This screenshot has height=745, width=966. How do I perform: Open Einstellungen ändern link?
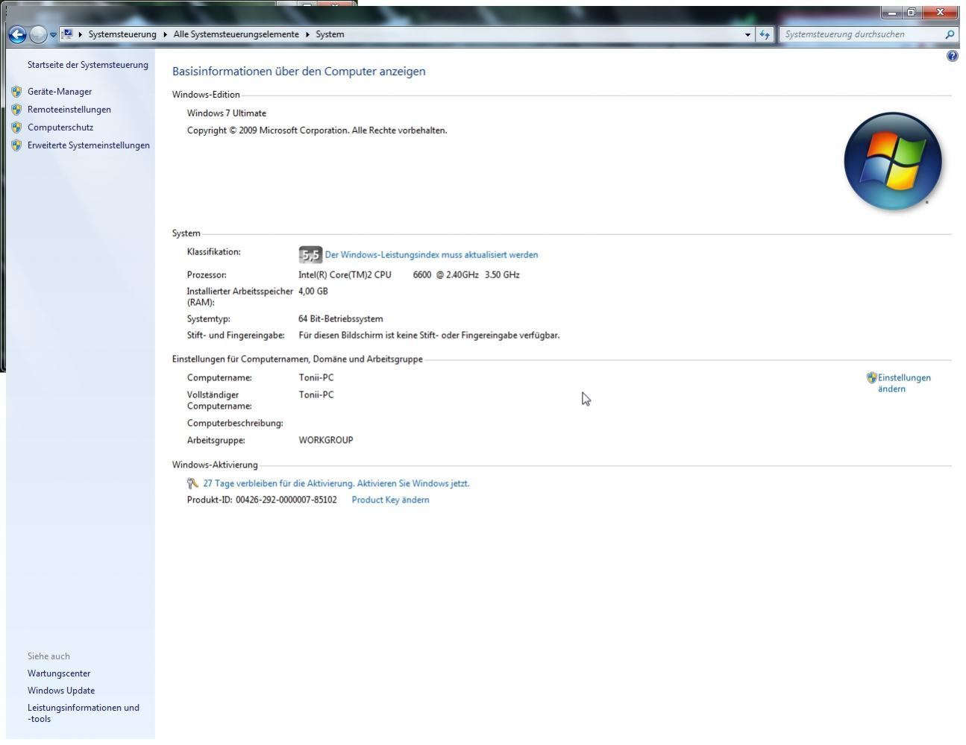[904, 383]
